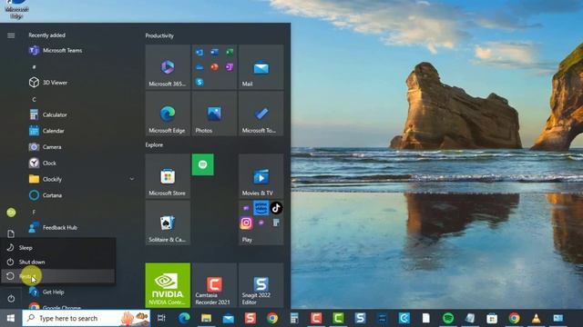This screenshot has height=327, width=583.
Task: Click the Windows Start button
Action: (11, 318)
